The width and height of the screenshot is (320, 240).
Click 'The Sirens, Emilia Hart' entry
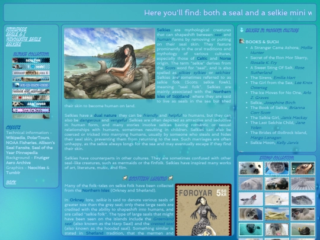point(273,78)
